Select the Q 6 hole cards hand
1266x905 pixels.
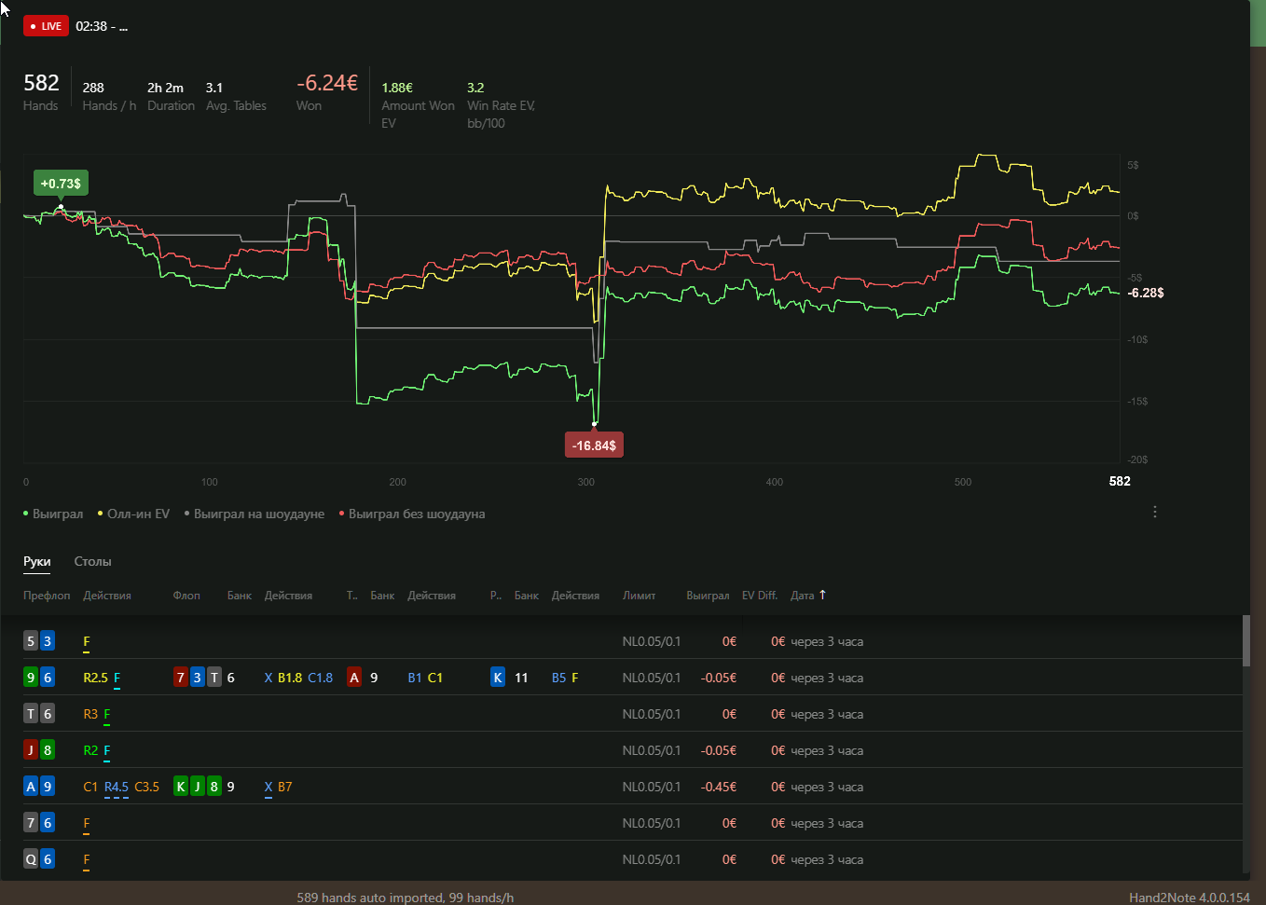tap(39, 859)
